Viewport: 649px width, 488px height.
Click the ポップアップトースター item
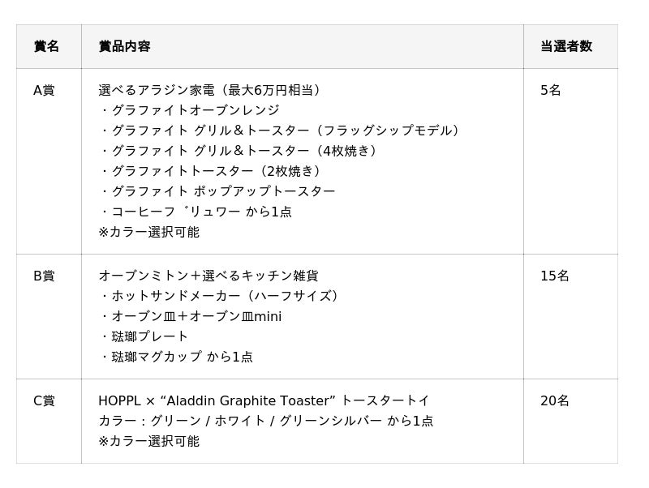[218, 191]
